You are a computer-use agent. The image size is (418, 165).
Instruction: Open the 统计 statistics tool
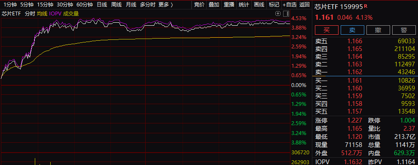click(244, 5)
